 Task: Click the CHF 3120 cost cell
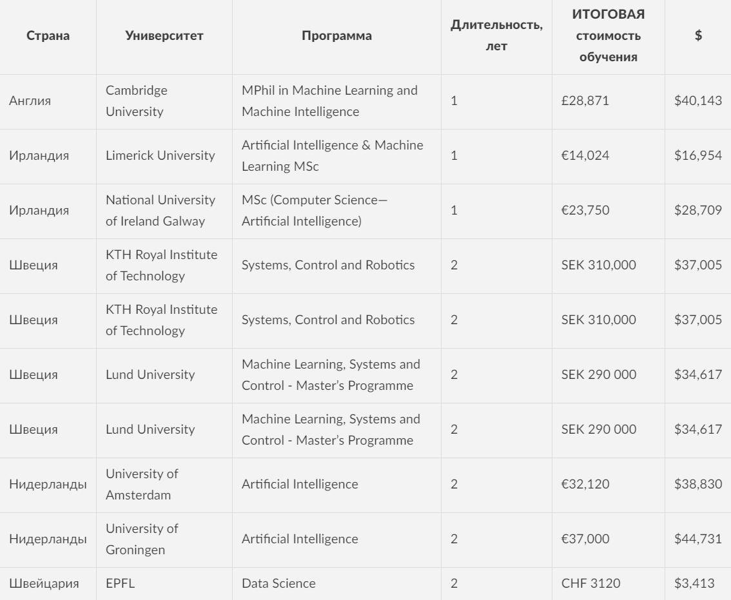tap(590, 584)
